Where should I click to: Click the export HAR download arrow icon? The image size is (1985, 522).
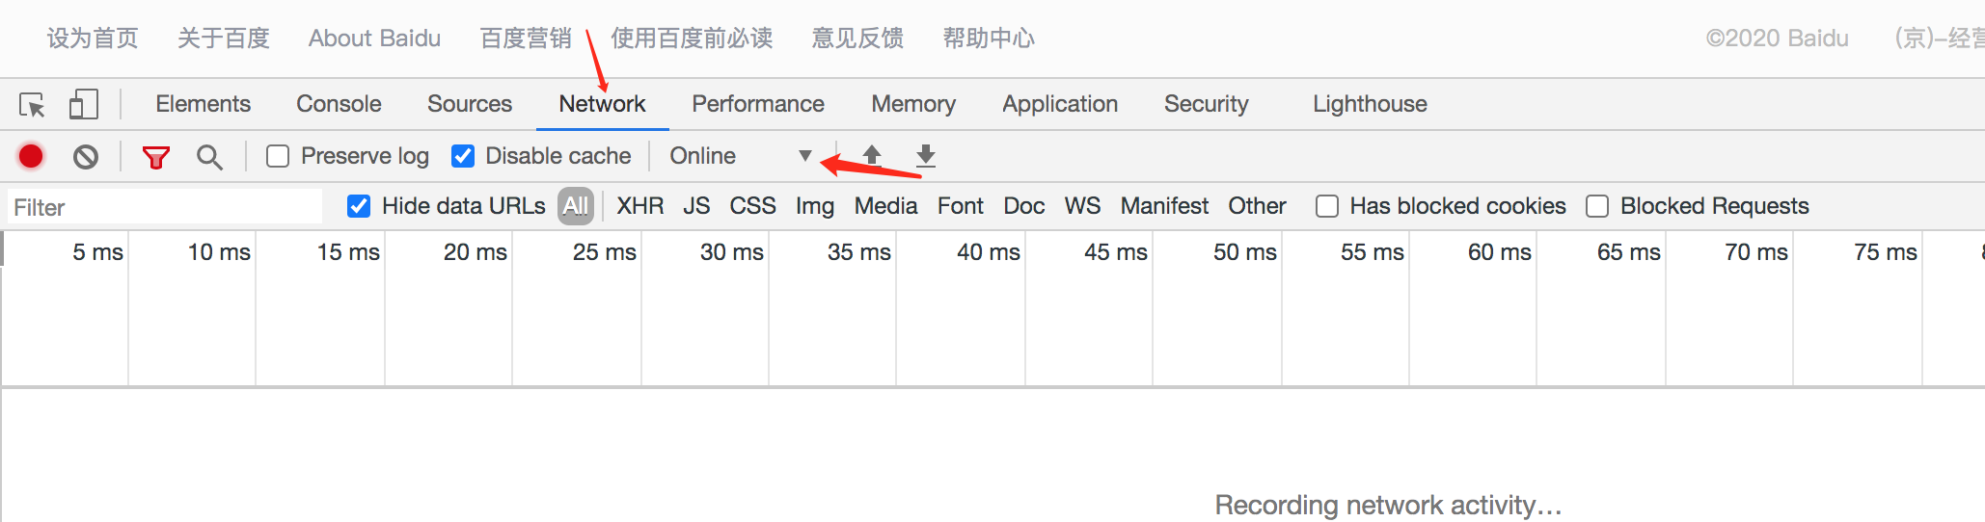coord(926,155)
